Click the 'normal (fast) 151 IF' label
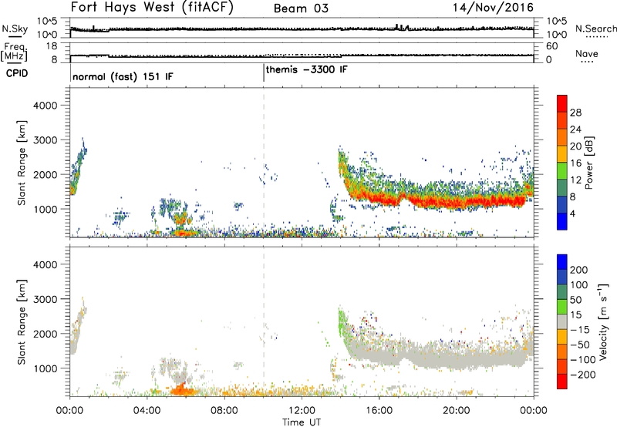 tap(123, 76)
